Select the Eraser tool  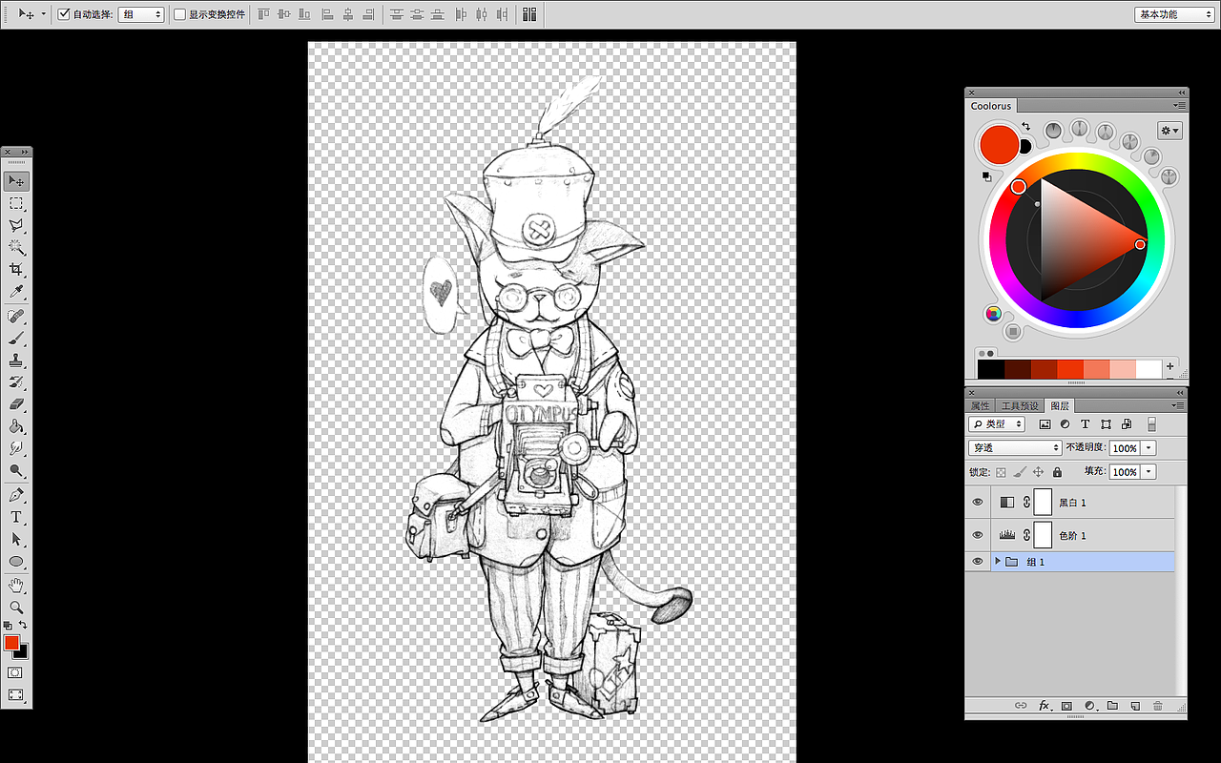pos(16,404)
